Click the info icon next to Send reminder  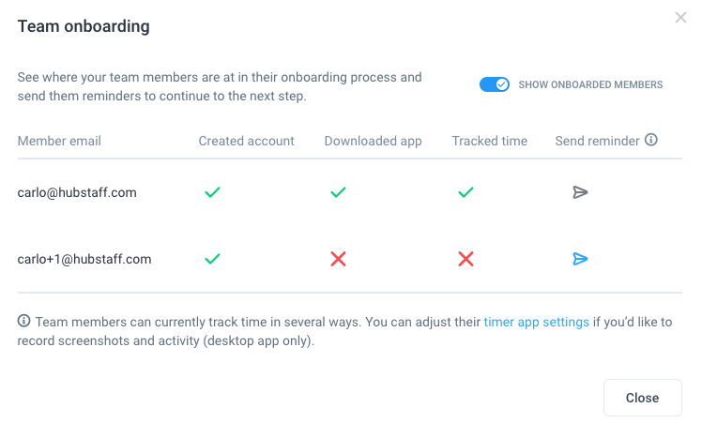click(x=651, y=140)
